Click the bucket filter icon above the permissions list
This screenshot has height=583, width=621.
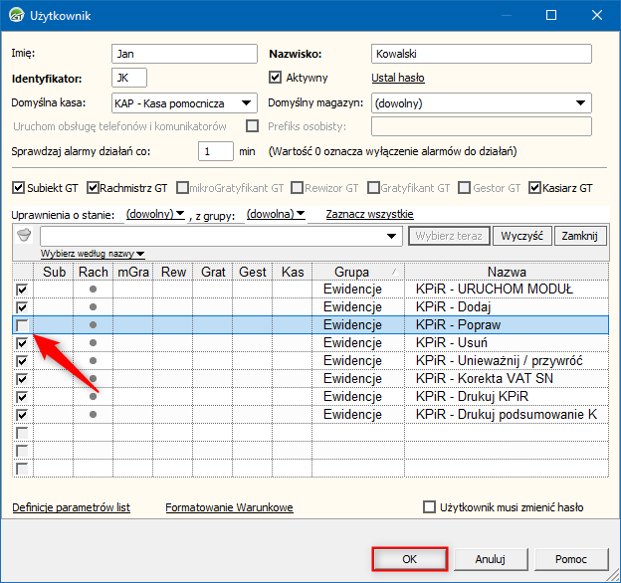pyautogui.click(x=25, y=236)
